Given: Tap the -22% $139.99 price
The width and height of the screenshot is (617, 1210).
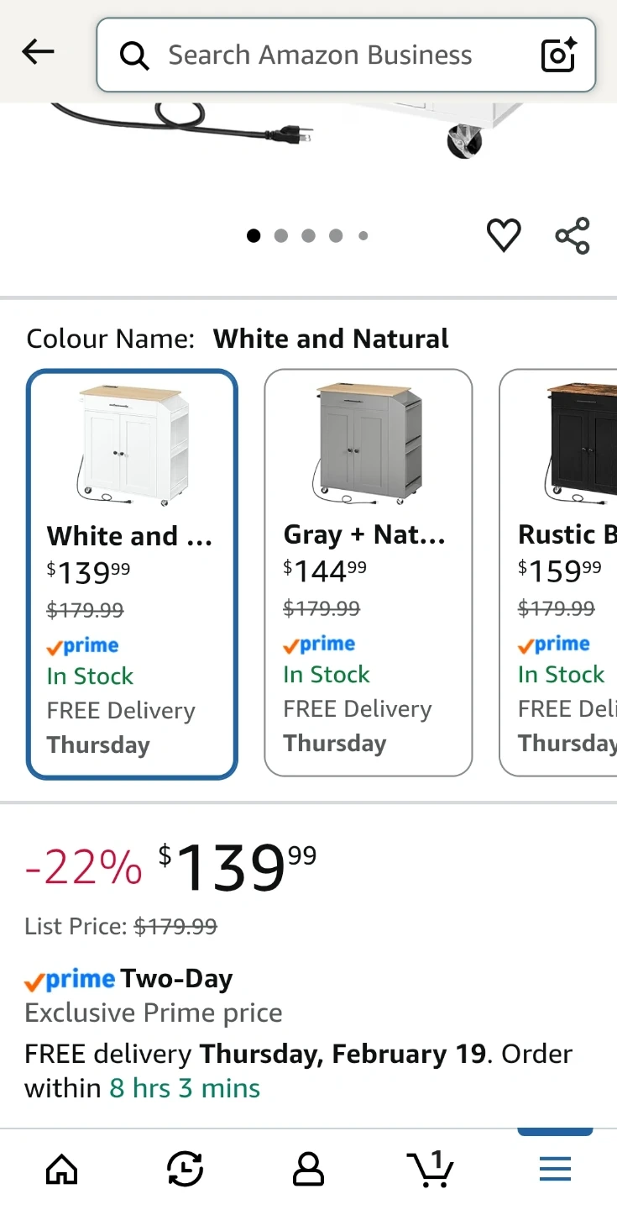Looking at the screenshot, I should pos(170,867).
